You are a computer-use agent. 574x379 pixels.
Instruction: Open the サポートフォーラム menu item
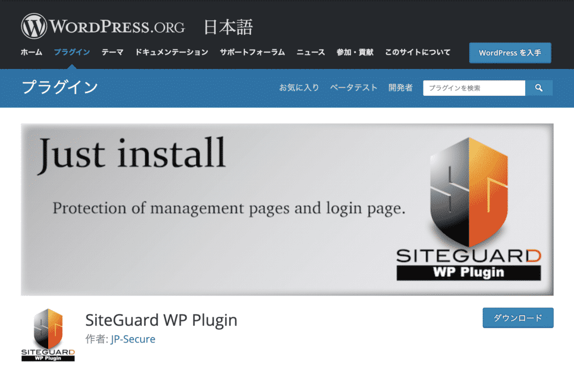pyautogui.click(x=252, y=52)
